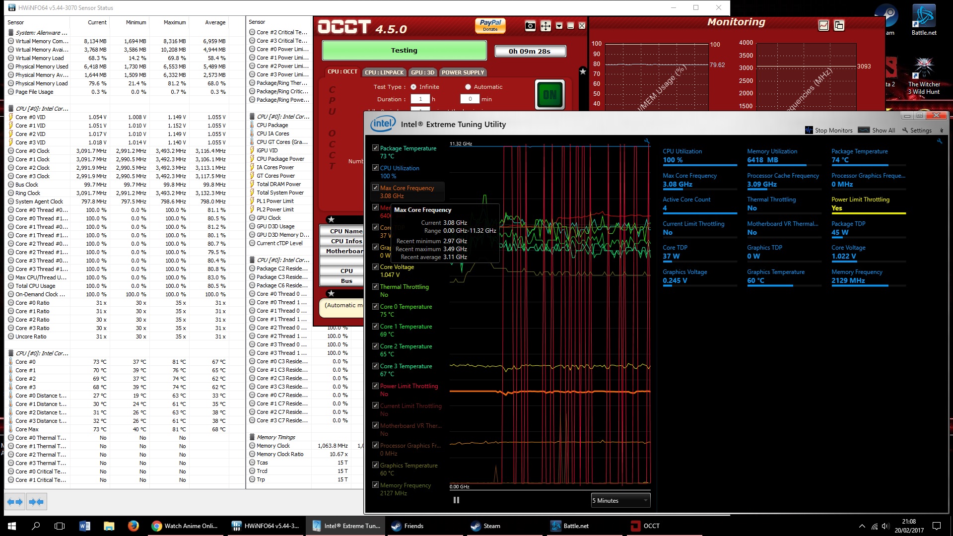
Task: Open Settings in Intel XTU
Action: tap(916, 130)
